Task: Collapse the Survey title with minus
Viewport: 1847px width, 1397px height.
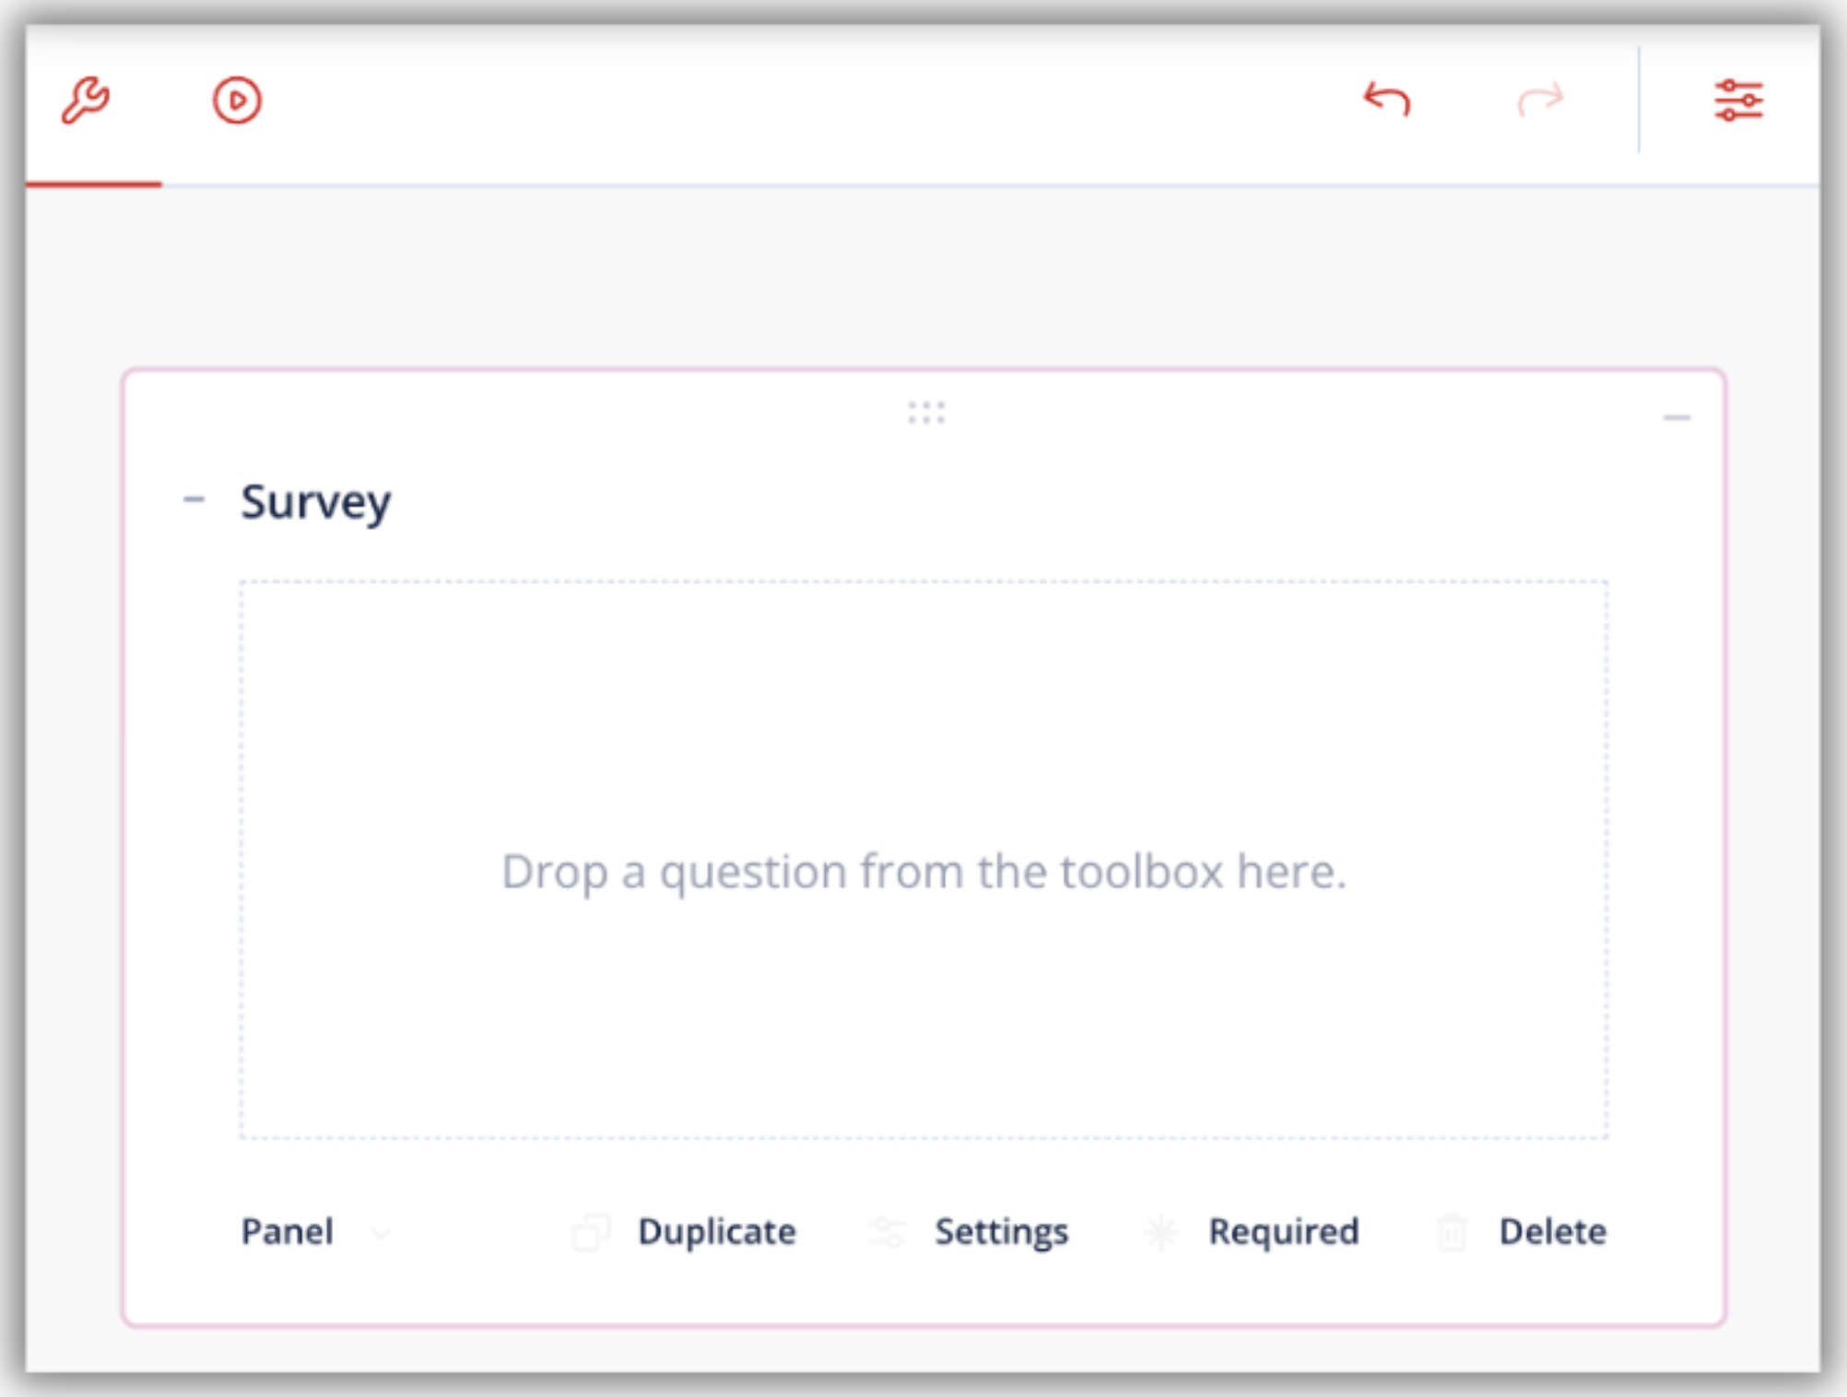Action: [x=194, y=500]
